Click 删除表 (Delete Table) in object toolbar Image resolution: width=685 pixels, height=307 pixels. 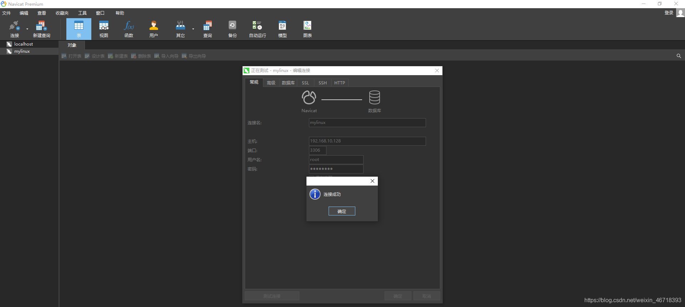[x=141, y=56]
